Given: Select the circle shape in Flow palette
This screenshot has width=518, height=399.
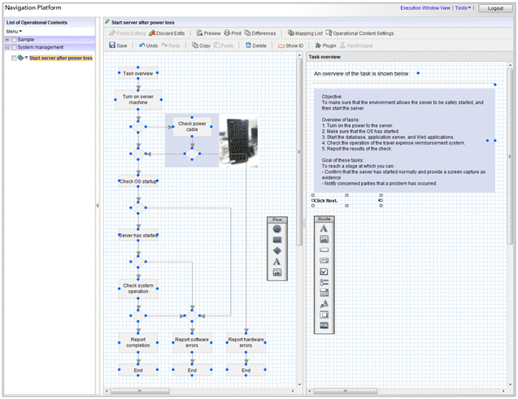Looking at the screenshot, I should coord(277,229).
